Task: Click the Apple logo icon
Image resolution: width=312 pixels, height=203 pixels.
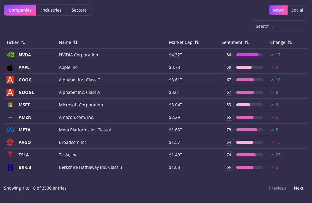Action: (x=10, y=67)
